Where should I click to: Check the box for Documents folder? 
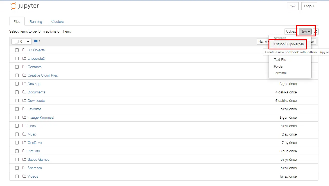(x=17, y=92)
